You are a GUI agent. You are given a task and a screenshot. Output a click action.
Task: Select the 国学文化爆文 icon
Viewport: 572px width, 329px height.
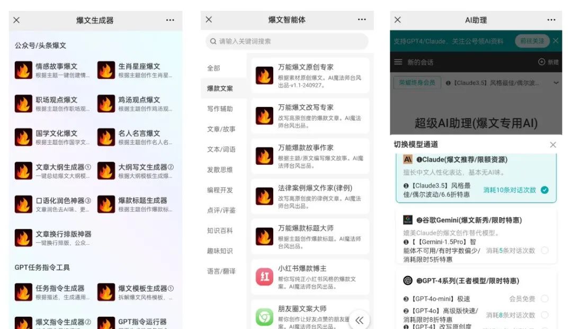pyautogui.click(x=23, y=137)
